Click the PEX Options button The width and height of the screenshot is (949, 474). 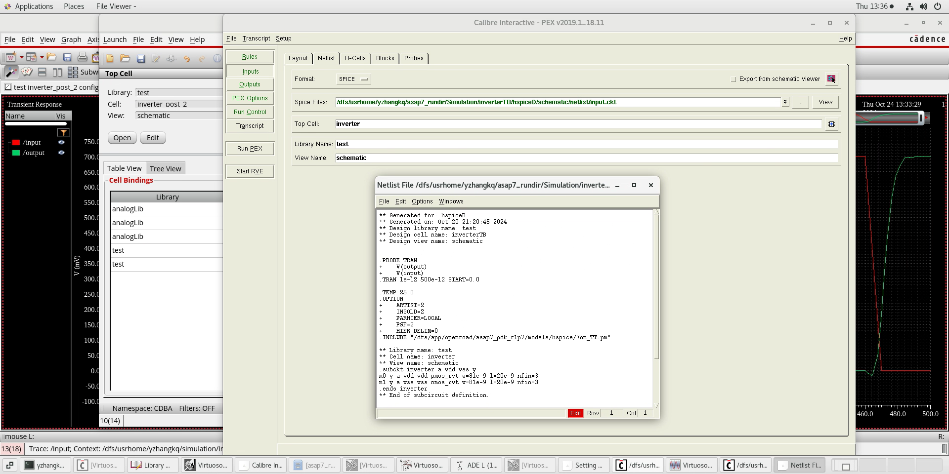pyautogui.click(x=250, y=98)
